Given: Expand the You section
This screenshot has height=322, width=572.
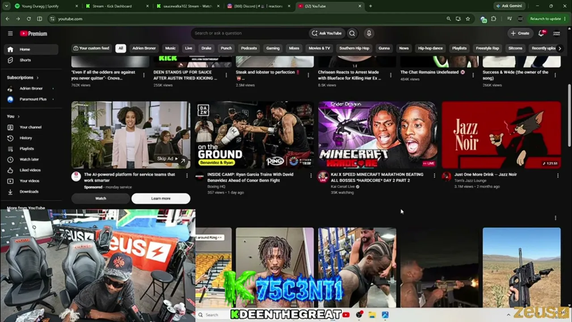Looking at the screenshot, I should (13, 116).
